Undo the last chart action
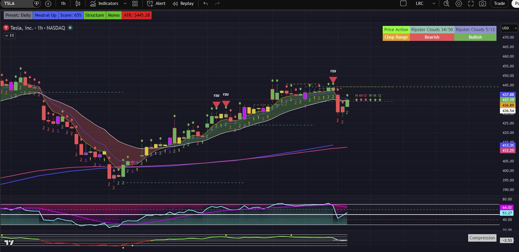519x252 pixels. point(205,3)
